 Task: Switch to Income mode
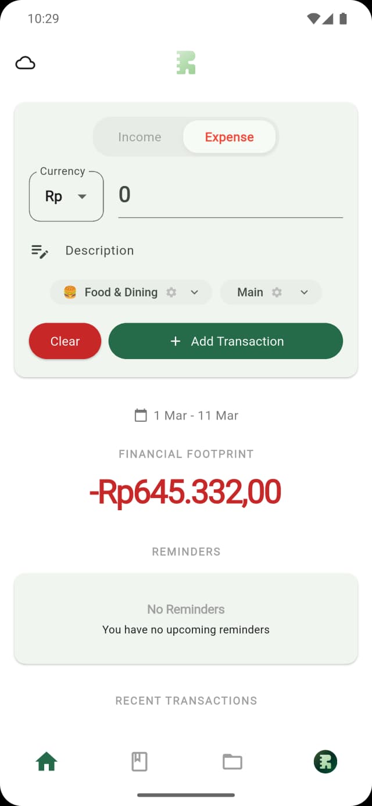tap(139, 137)
